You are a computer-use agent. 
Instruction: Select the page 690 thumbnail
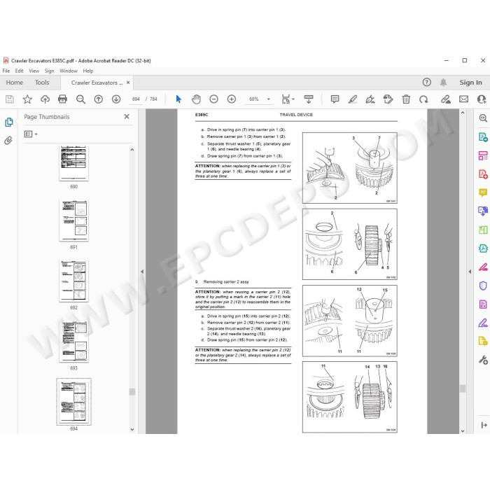(x=73, y=163)
